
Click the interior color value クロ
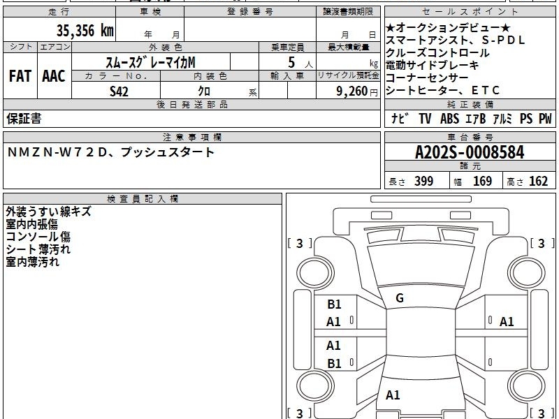(204, 91)
